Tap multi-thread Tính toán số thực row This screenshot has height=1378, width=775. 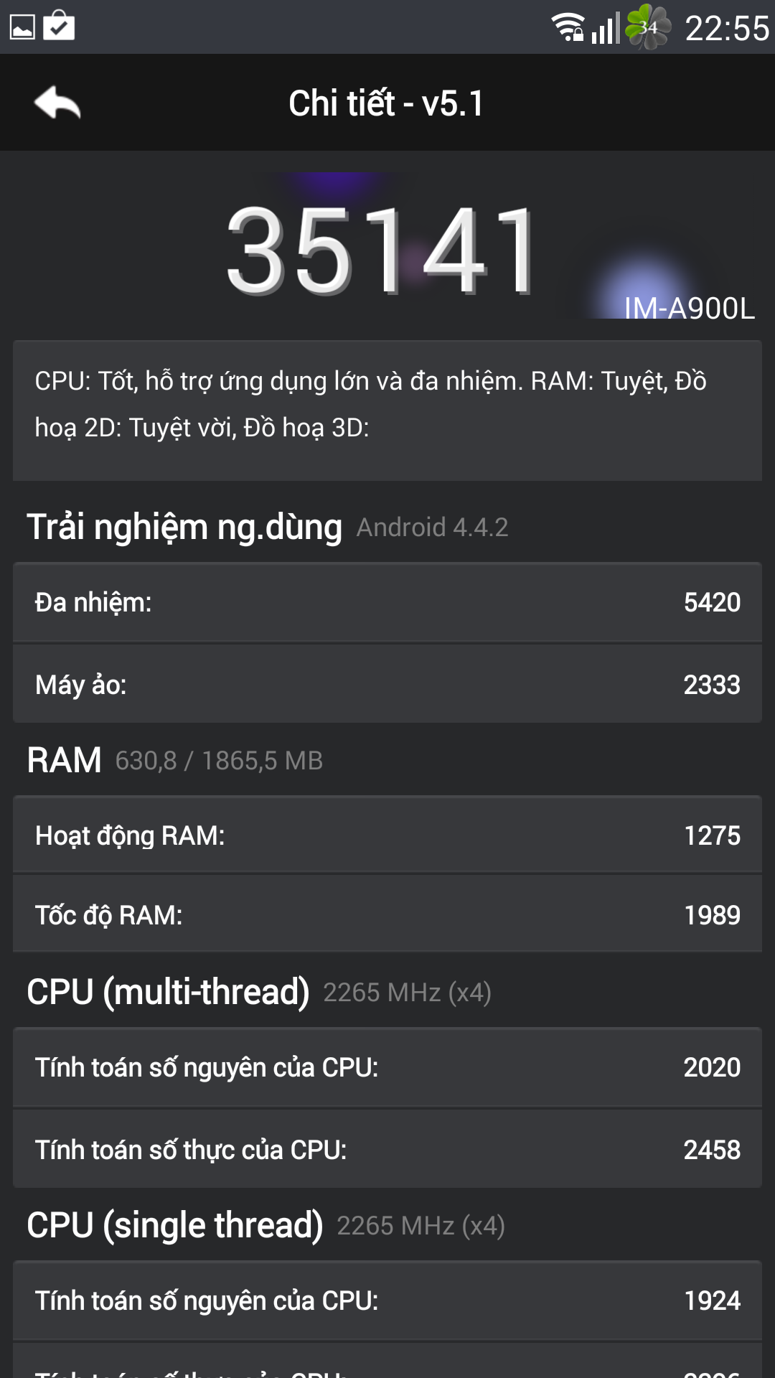tap(387, 1150)
